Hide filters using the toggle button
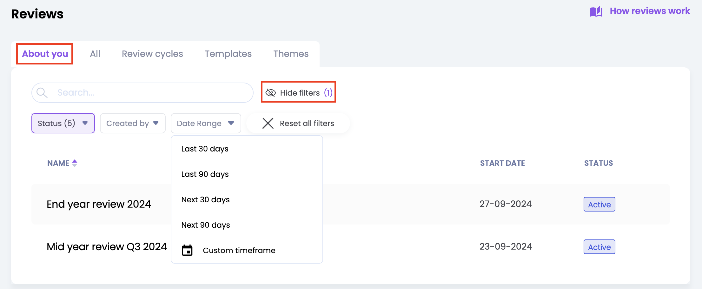702x289 pixels. tap(298, 92)
